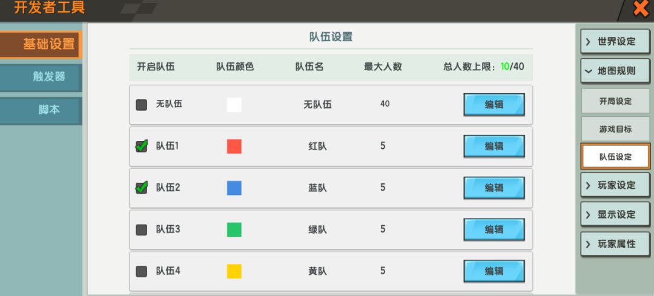Click 编辑 for the 红队 row
The width and height of the screenshot is (654, 296).
494,146
